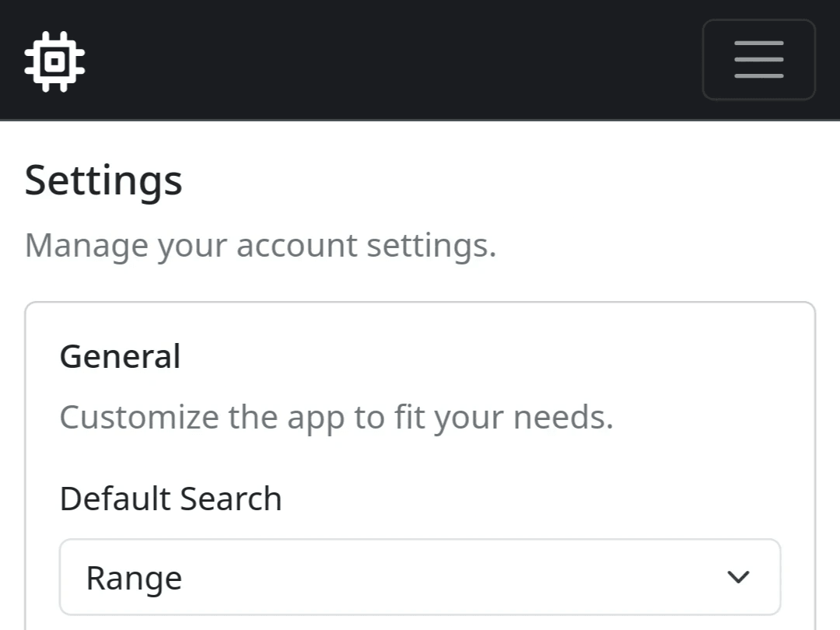Screen dimensions: 840x630
Task: Click the Default Search label
Action: pos(170,499)
